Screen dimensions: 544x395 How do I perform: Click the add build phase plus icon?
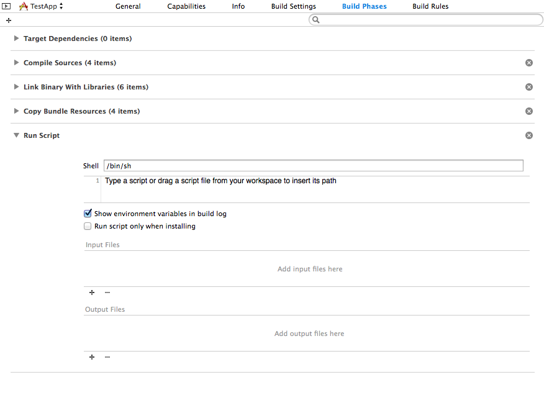pos(8,20)
